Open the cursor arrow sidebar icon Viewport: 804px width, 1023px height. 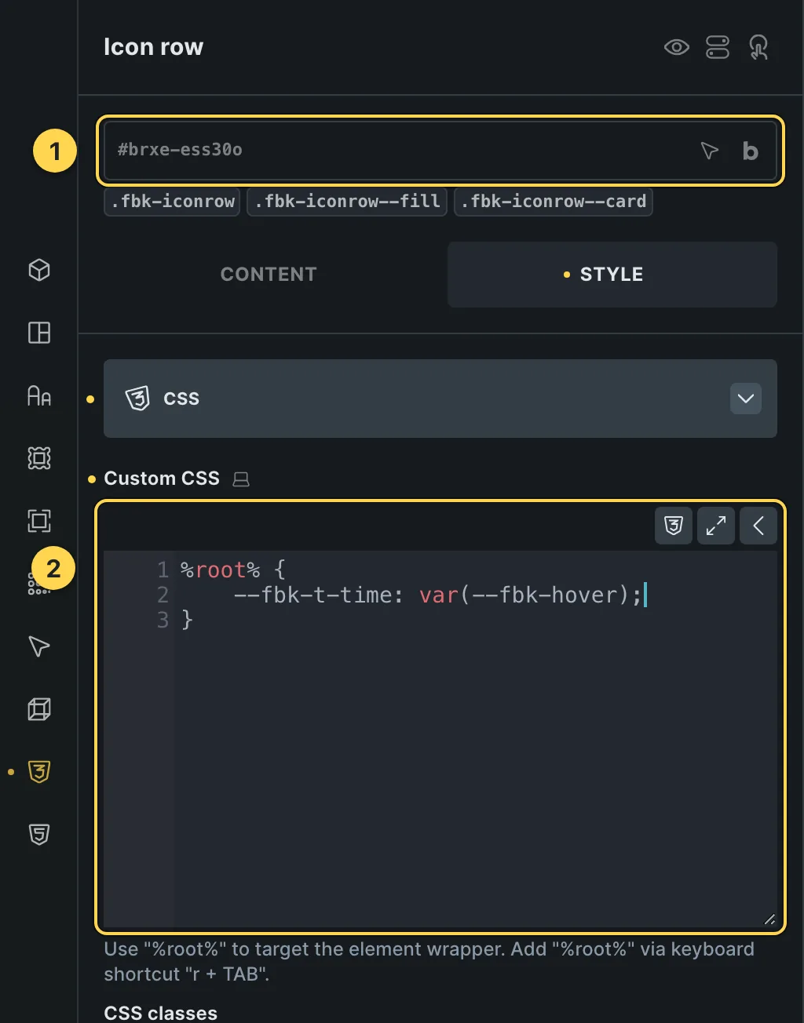pos(39,646)
